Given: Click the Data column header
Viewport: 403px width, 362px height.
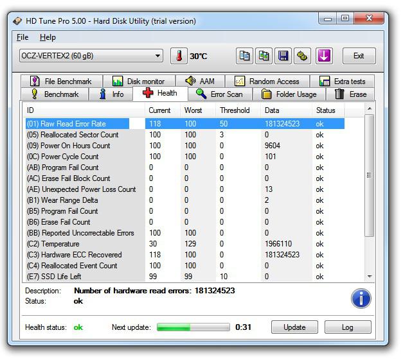Looking at the screenshot, I should coord(286,110).
